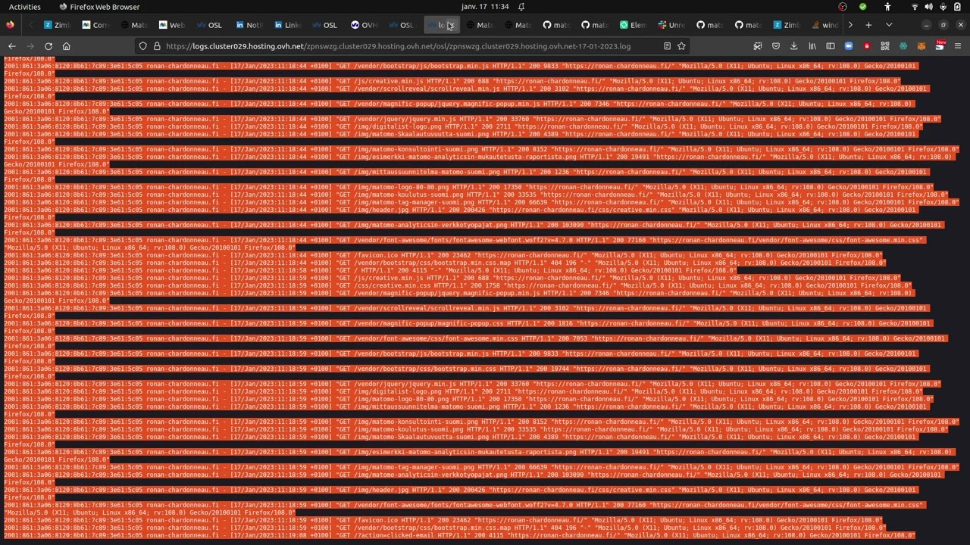Toggle the Firefox sidebar
The height and width of the screenshot is (545, 970).
point(831,46)
